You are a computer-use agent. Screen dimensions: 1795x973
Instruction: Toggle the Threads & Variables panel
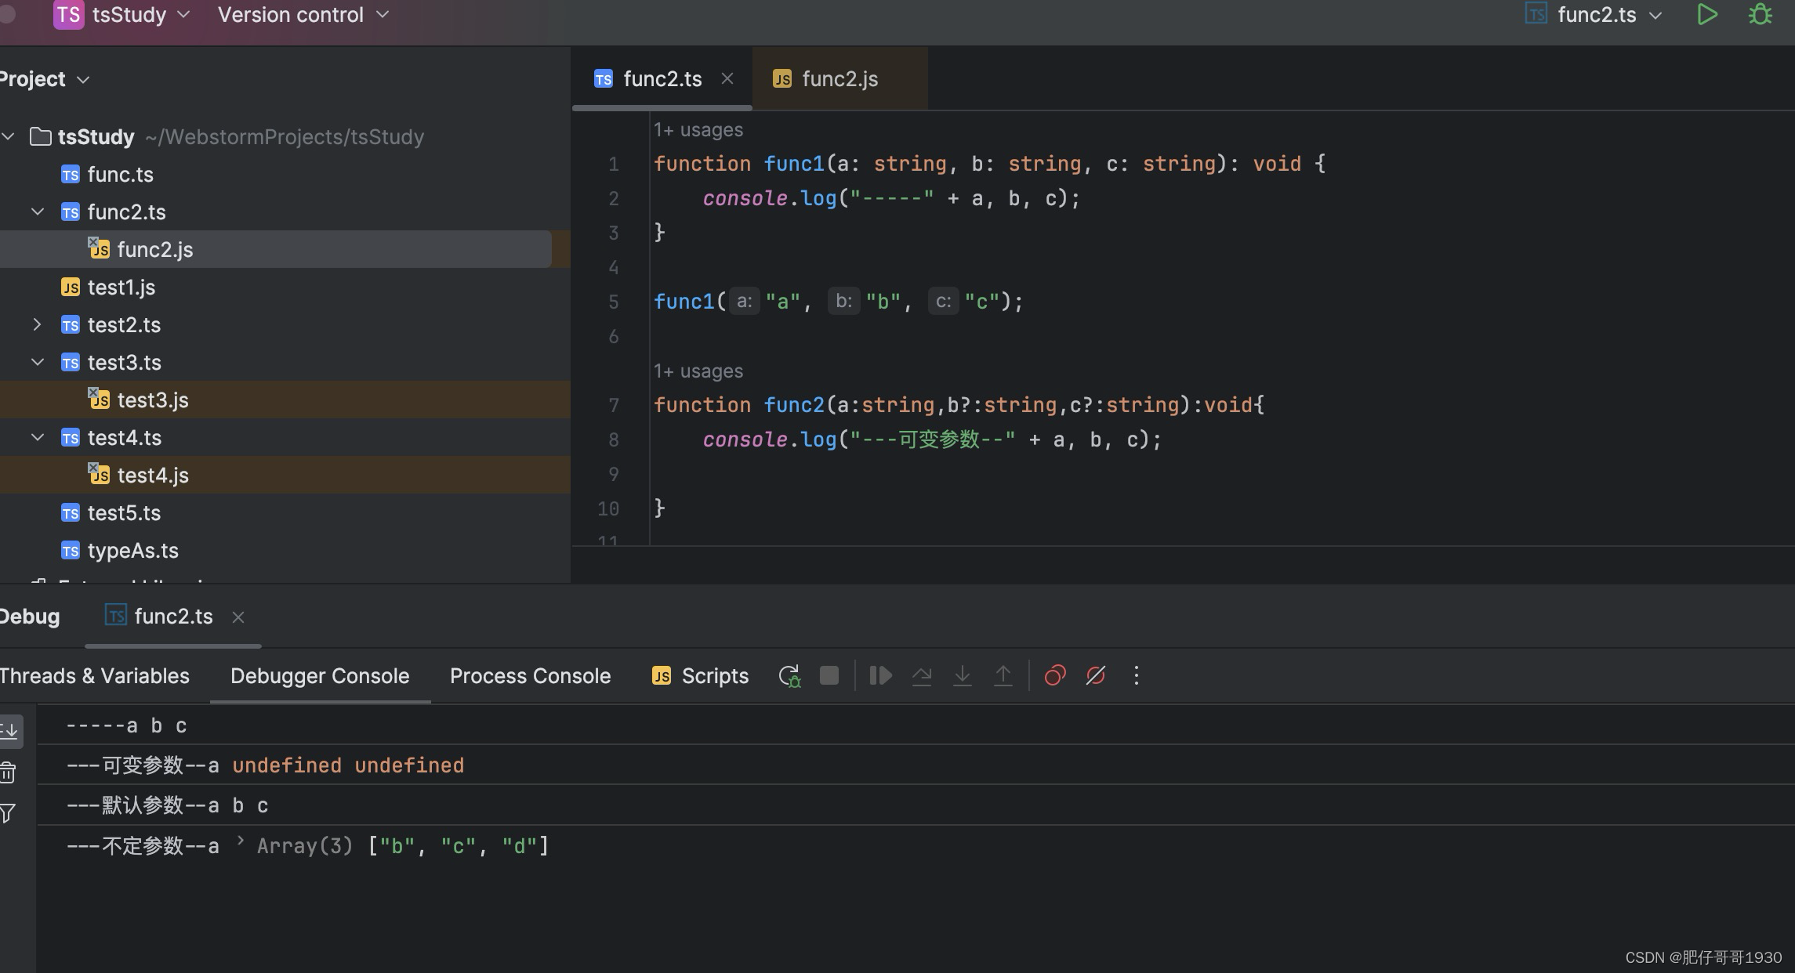click(x=95, y=675)
